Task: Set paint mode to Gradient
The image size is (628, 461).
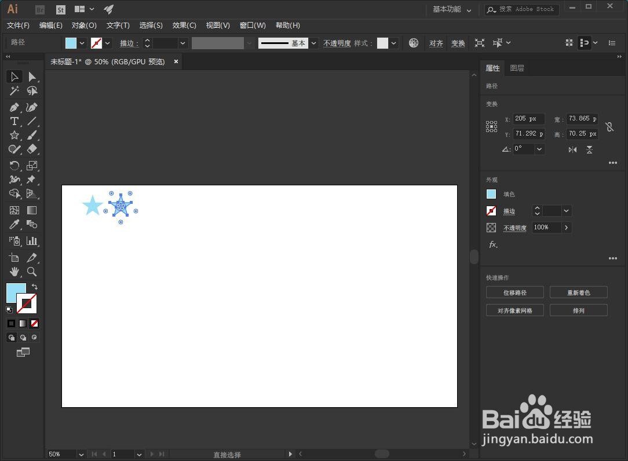Action: coord(23,323)
